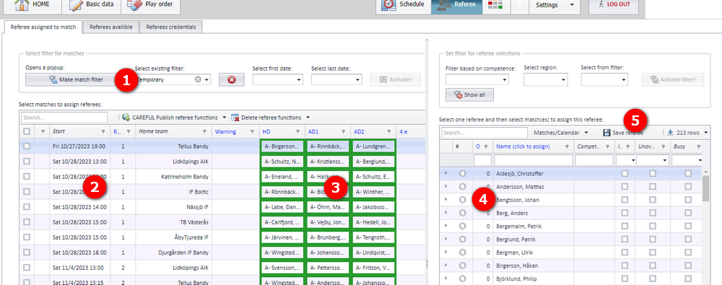
Task: Select the radio button for Berg, Anders
Action: pos(462,213)
